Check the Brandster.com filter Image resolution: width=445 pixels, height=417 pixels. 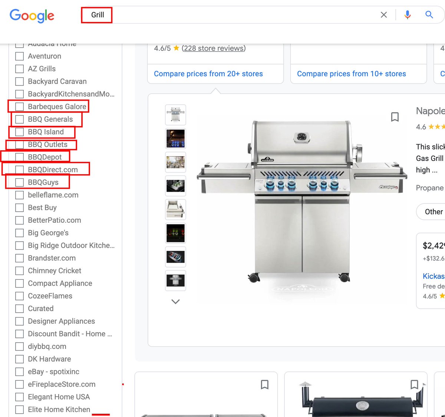pyautogui.click(x=20, y=258)
